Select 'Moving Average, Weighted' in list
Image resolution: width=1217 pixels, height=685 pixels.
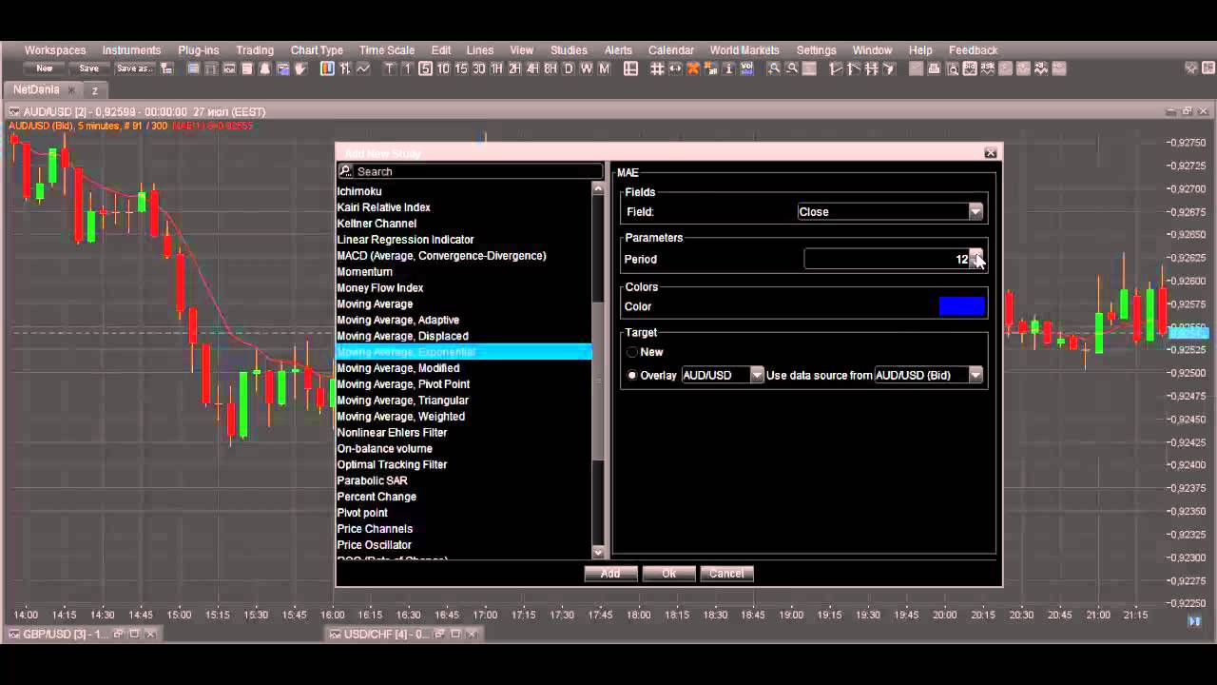pos(401,417)
